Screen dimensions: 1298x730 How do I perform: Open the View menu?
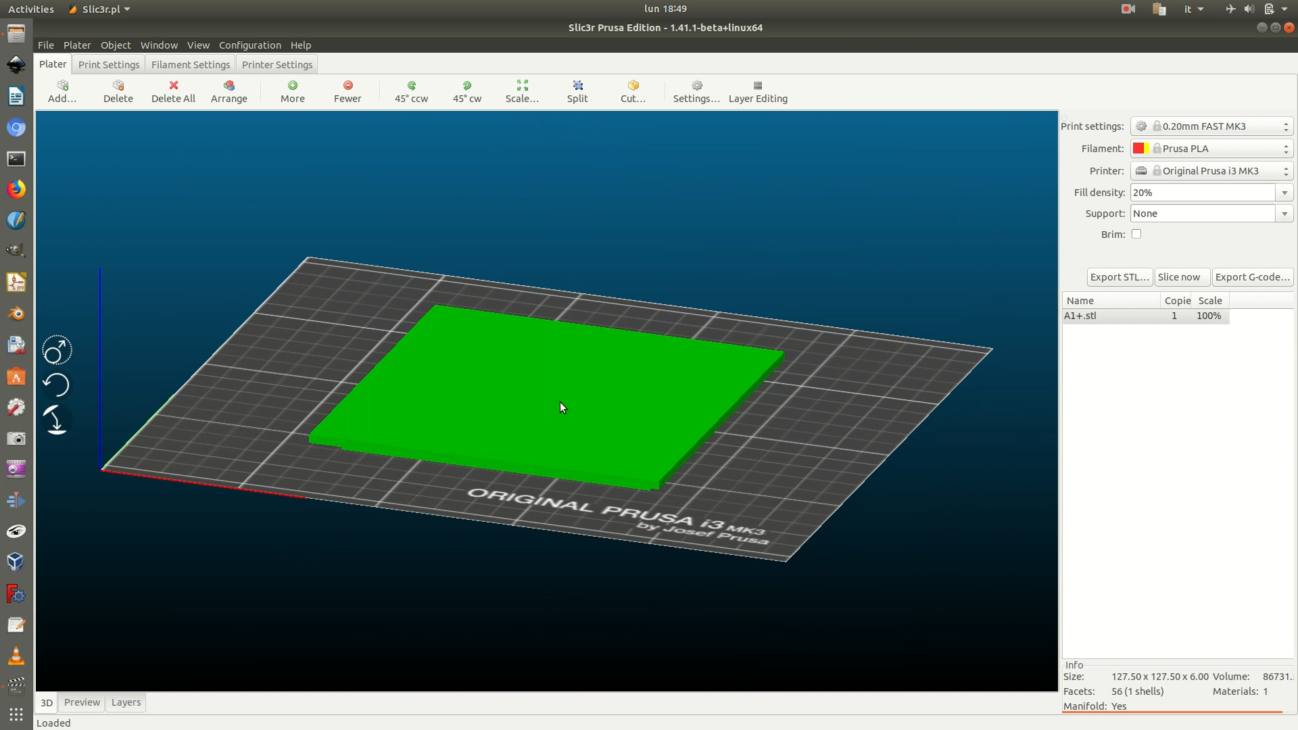[x=198, y=45]
